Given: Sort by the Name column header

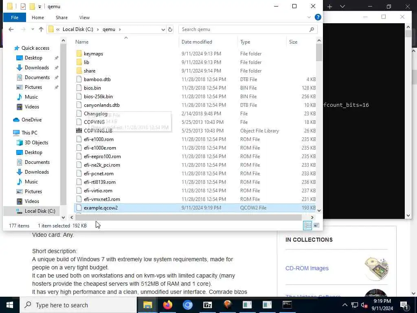Looking at the screenshot, I should pos(81,42).
